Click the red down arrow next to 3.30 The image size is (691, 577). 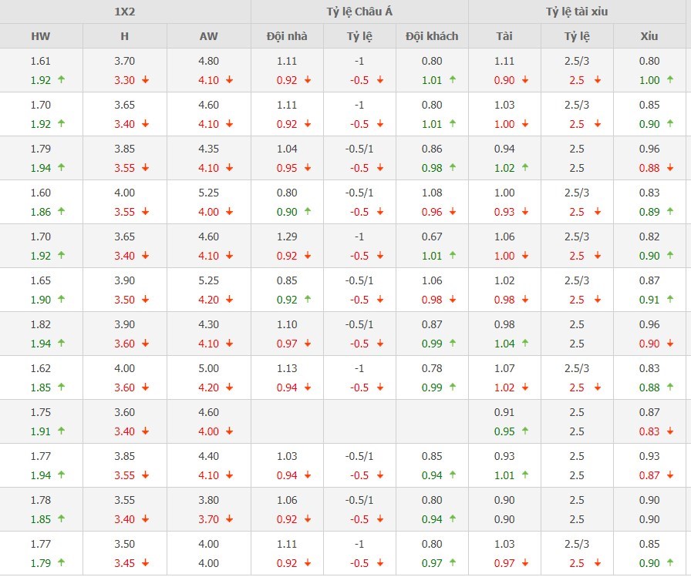point(145,80)
